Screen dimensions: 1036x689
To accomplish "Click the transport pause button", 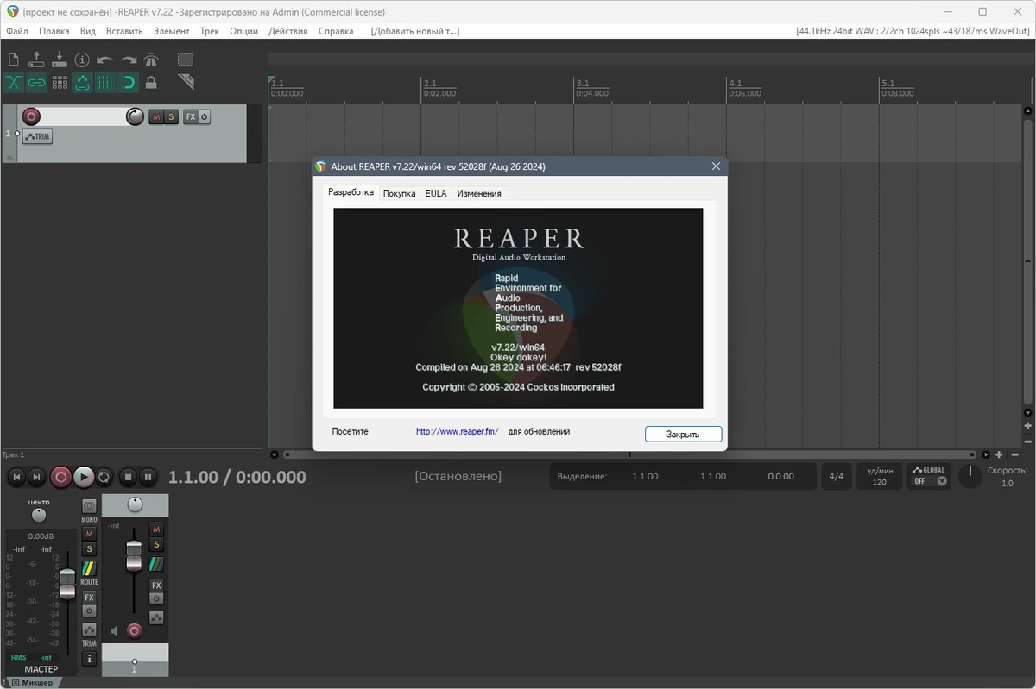I will click(x=148, y=476).
